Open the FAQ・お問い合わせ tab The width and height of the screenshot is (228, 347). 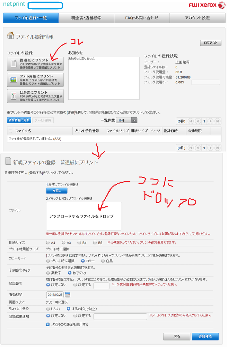click(x=142, y=18)
